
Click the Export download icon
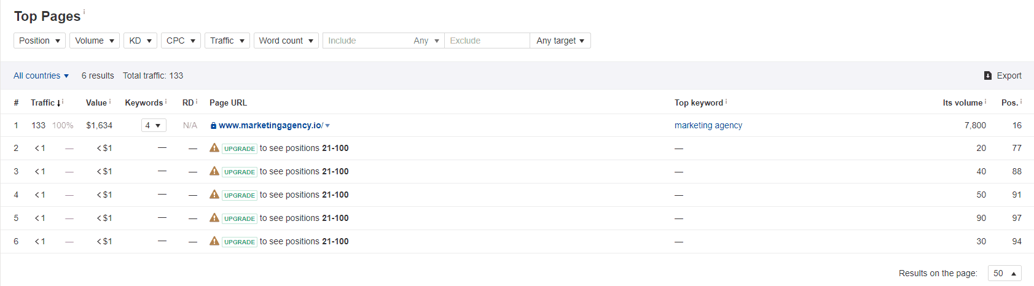click(988, 75)
